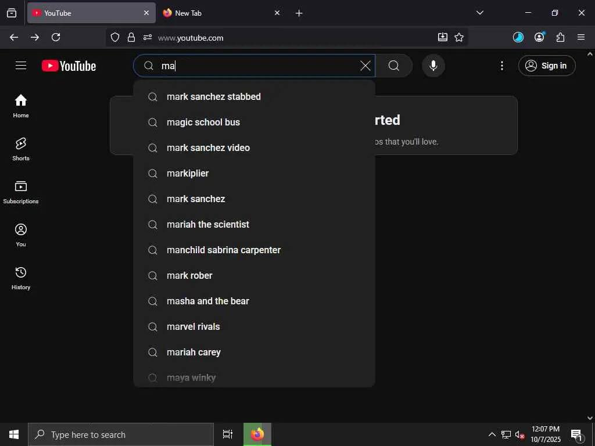This screenshot has height=446, width=595.
Task: Open Subscriptions in the sidebar
Action: (21, 192)
